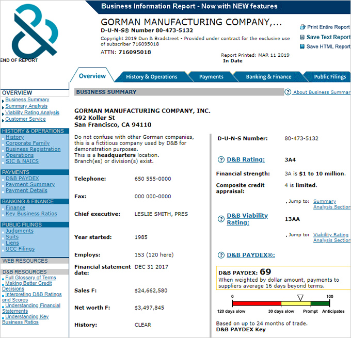Screen dimensions: 351x338
Task: Click the BANKING & FINANCE sidebar header
Action: click(x=35, y=201)
